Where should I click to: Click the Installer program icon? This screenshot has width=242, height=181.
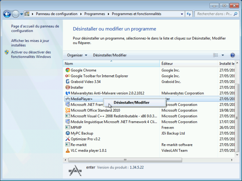68,87
